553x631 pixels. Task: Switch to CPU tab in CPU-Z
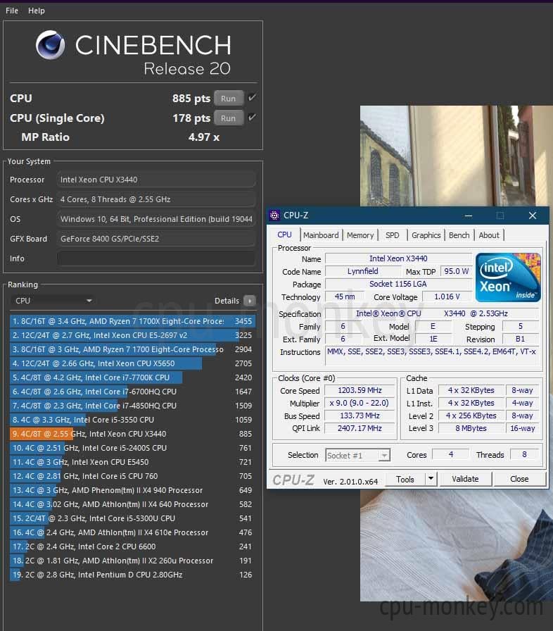(x=284, y=235)
